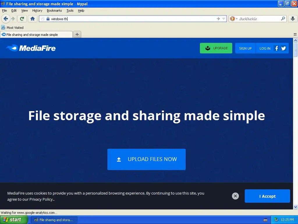Open the Bookmarks menu
This screenshot has height=224, width=298.
pos(54,10)
